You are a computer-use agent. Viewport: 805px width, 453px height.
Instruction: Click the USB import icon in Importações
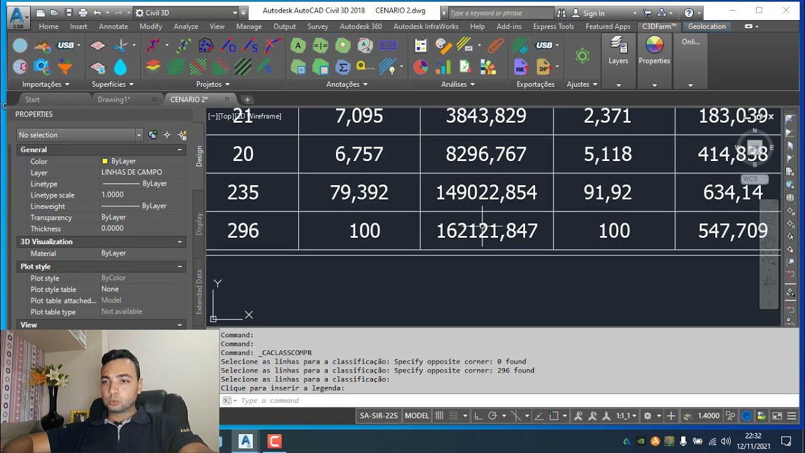point(65,45)
